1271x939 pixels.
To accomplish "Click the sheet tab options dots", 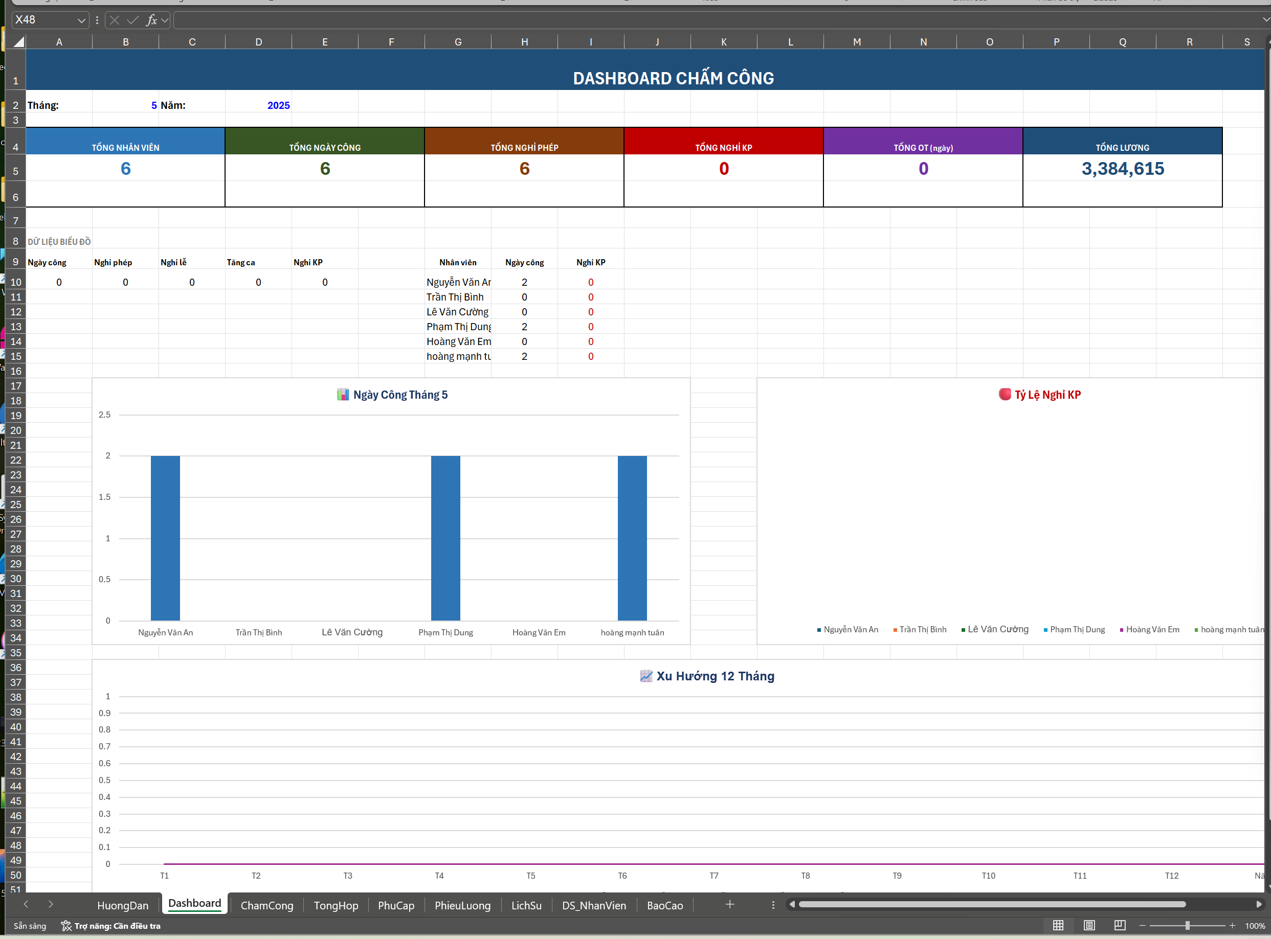I will point(773,904).
